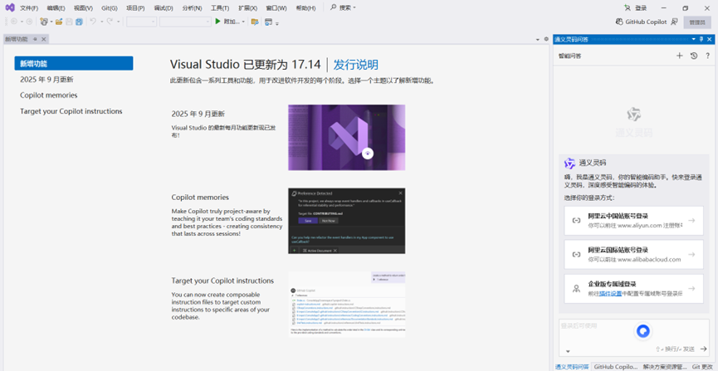Screen dimensions: 718x371
Task: Open the 发行说明 release notes link
Action: coord(356,65)
